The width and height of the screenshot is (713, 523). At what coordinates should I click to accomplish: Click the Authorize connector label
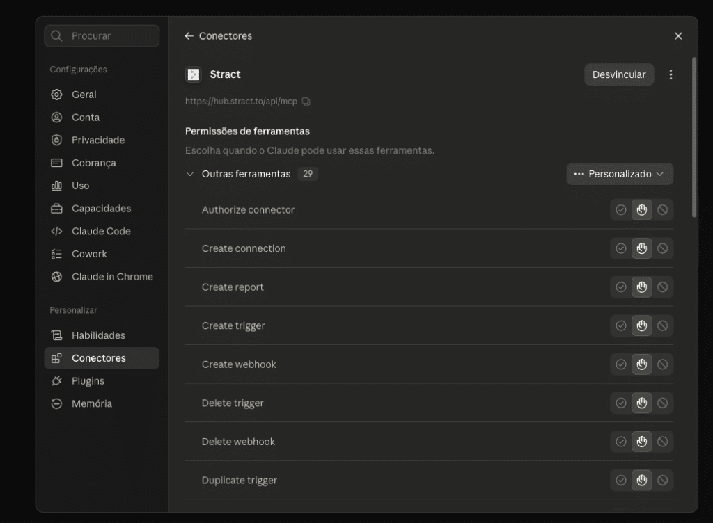click(248, 210)
